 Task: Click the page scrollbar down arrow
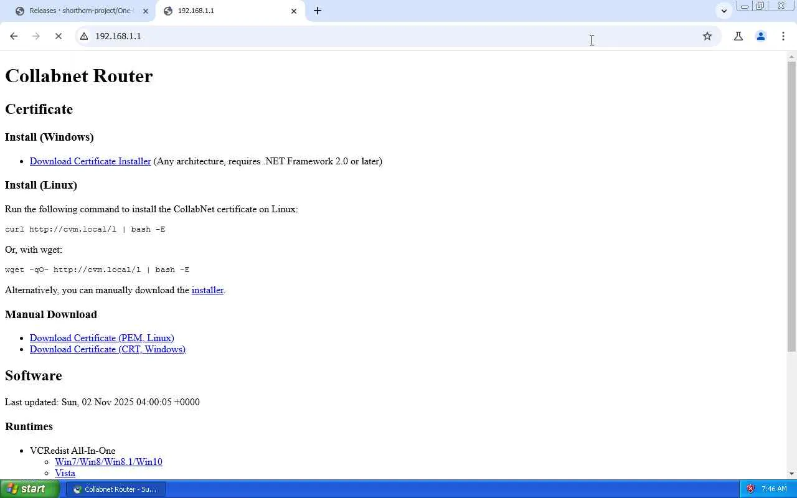[x=791, y=474]
